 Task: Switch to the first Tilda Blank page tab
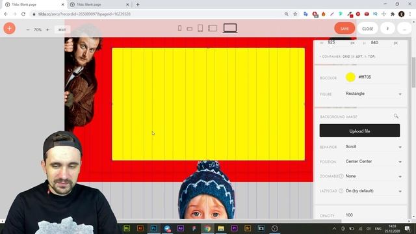(x=34, y=5)
